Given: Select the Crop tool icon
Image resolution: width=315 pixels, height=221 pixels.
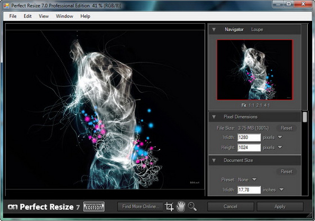Looking at the screenshot, I should pos(169,206).
